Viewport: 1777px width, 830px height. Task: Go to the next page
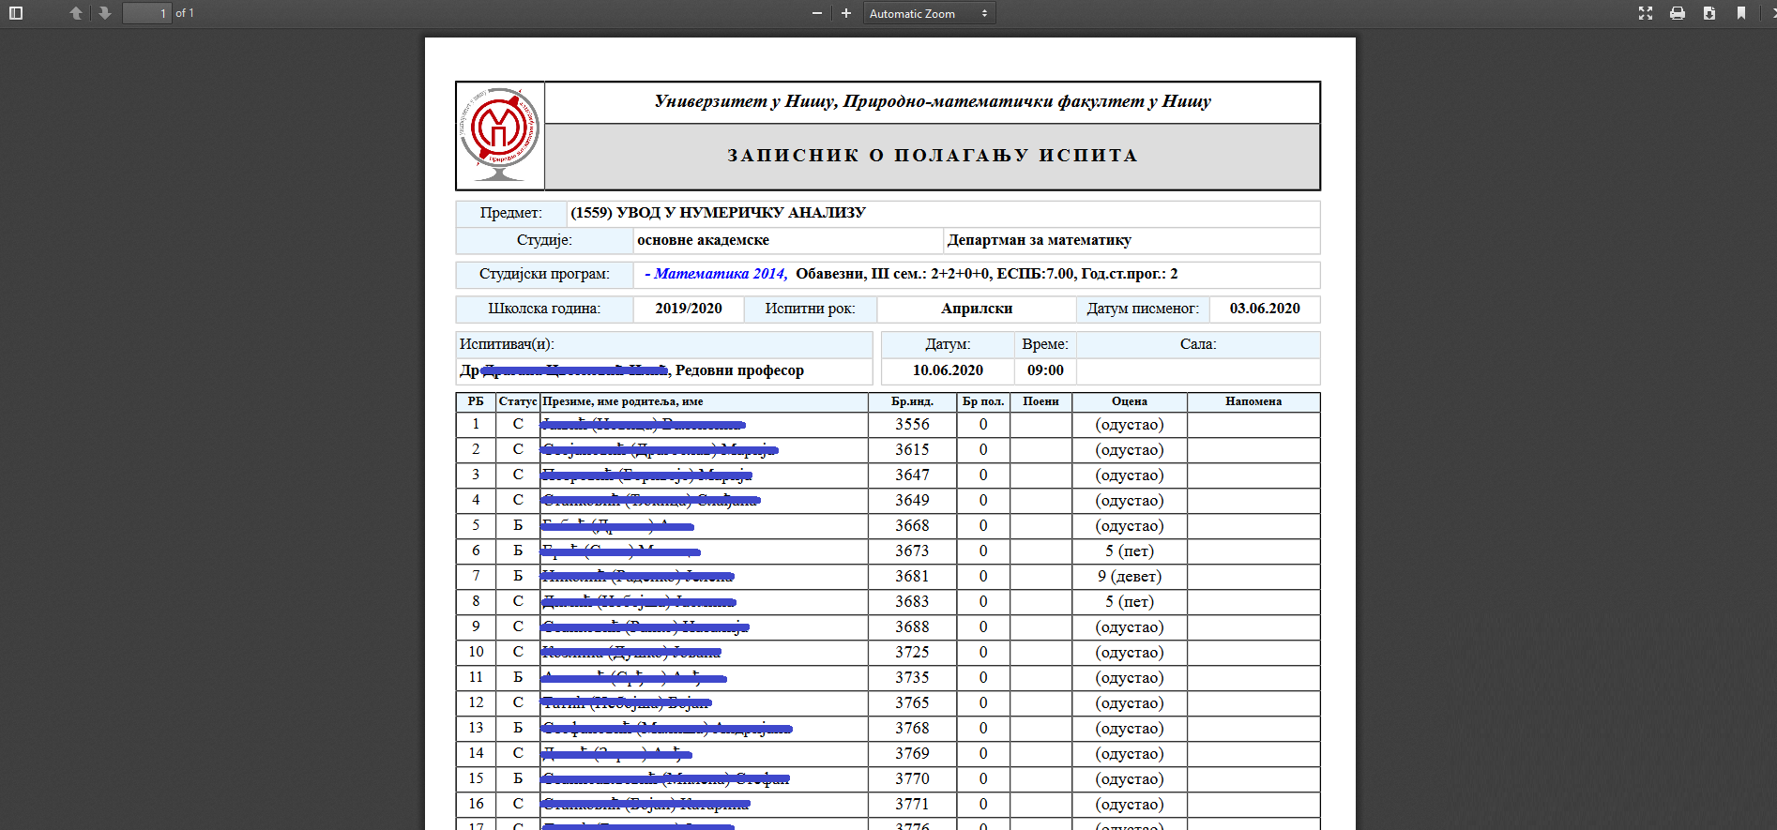tap(104, 13)
